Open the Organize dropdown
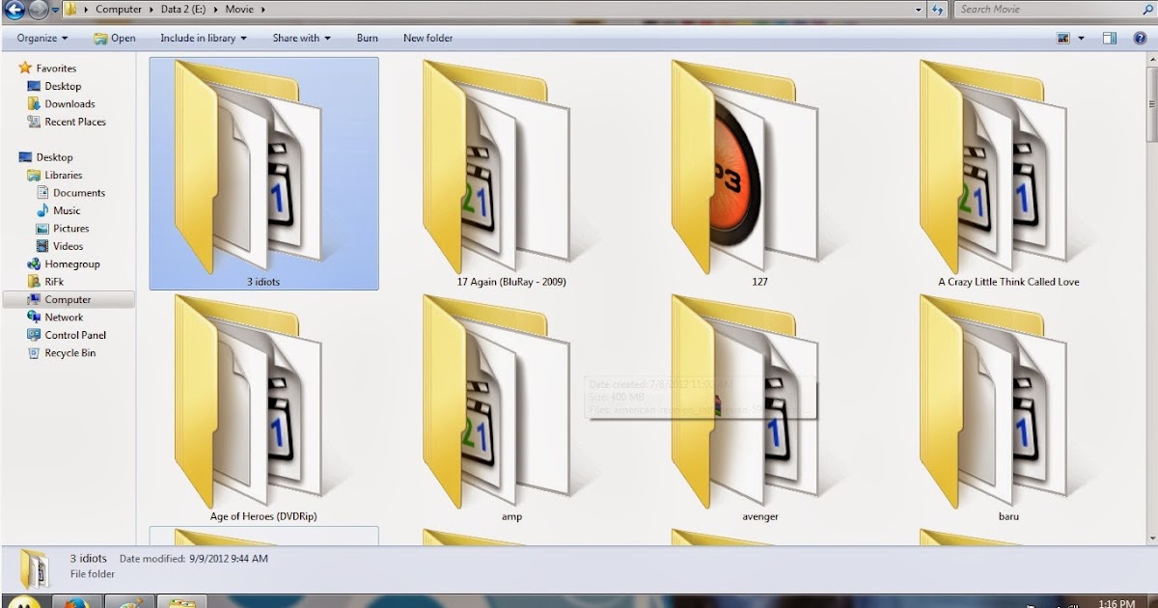The height and width of the screenshot is (608, 1158). [x=40, y=38]
